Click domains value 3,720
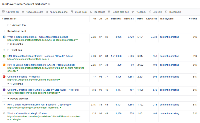This screenshot has width=200, height=123. [x=131, y=37]
